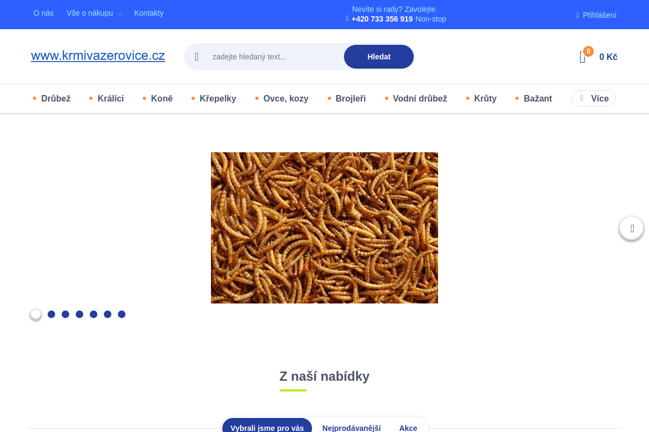This screenshot has width=649, height=432.
Task: Open the Drůbež category
Action: (x=56, y=98)
